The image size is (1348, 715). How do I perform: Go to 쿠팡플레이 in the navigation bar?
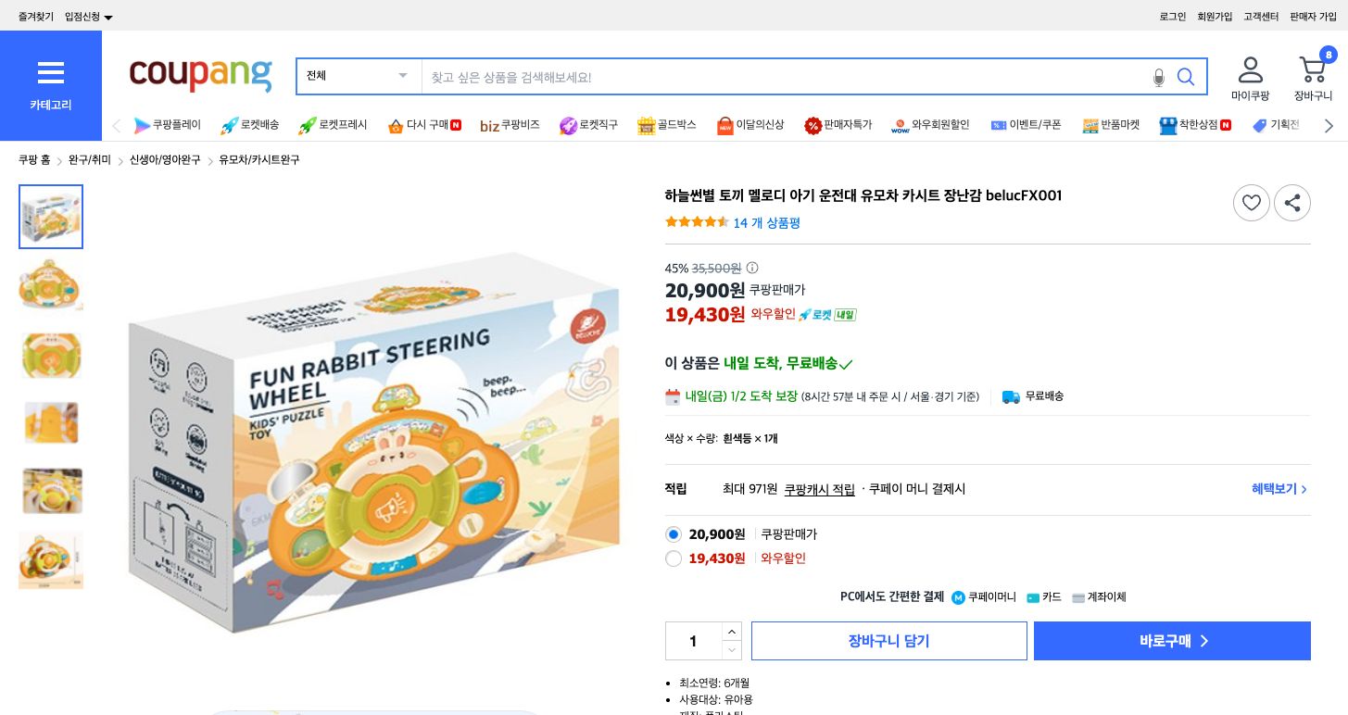point(168,125)
